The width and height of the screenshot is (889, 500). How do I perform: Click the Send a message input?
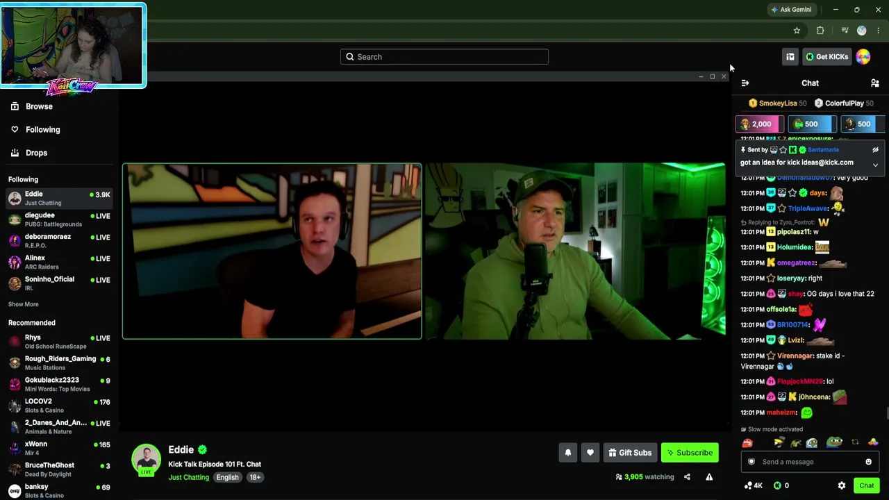click(810, 462)
